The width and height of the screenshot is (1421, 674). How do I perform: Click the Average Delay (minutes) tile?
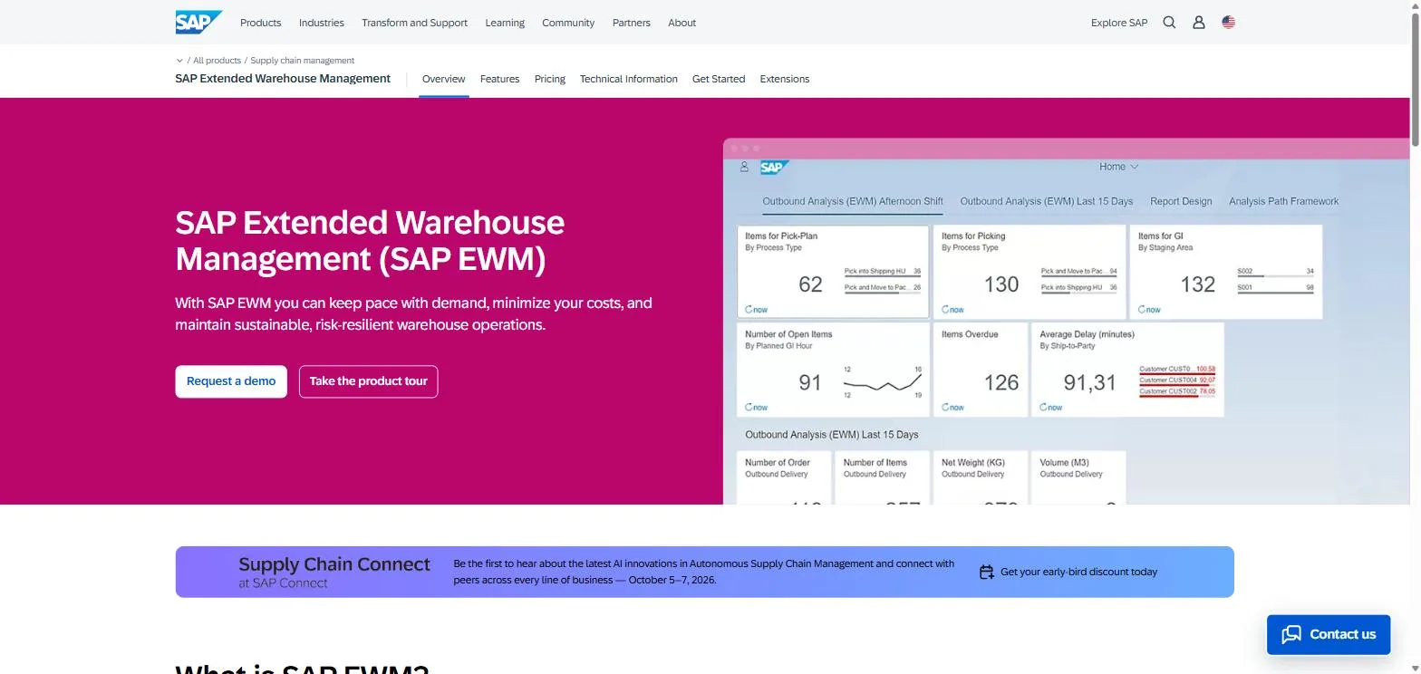[1127, 370]
